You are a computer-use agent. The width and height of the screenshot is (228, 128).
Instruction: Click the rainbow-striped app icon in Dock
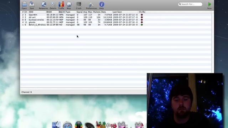[79, 125]
